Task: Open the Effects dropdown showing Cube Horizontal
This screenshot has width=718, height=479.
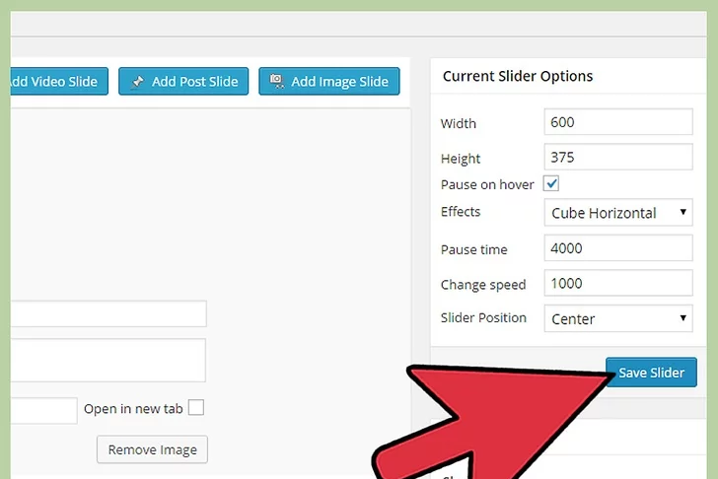Action: coord(618,213)
